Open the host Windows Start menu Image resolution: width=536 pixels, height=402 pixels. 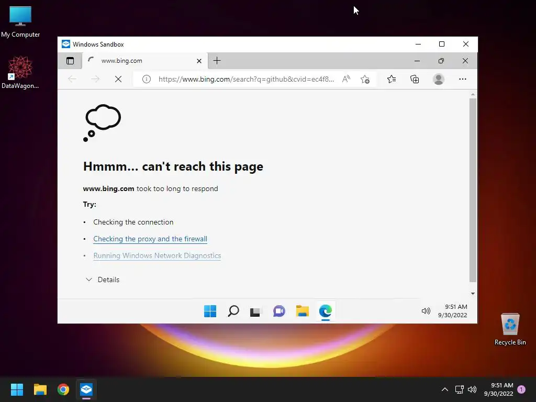tap(17, 389)
